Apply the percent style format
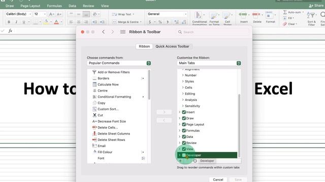This screenshot has height=182, width=325. pos(160,22)
